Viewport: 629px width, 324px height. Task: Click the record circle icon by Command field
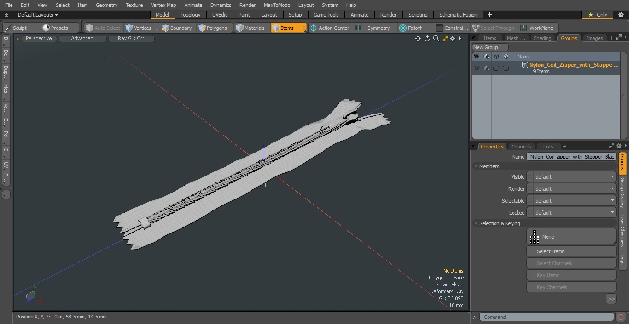pyautogui.click(x=621, y=317)
